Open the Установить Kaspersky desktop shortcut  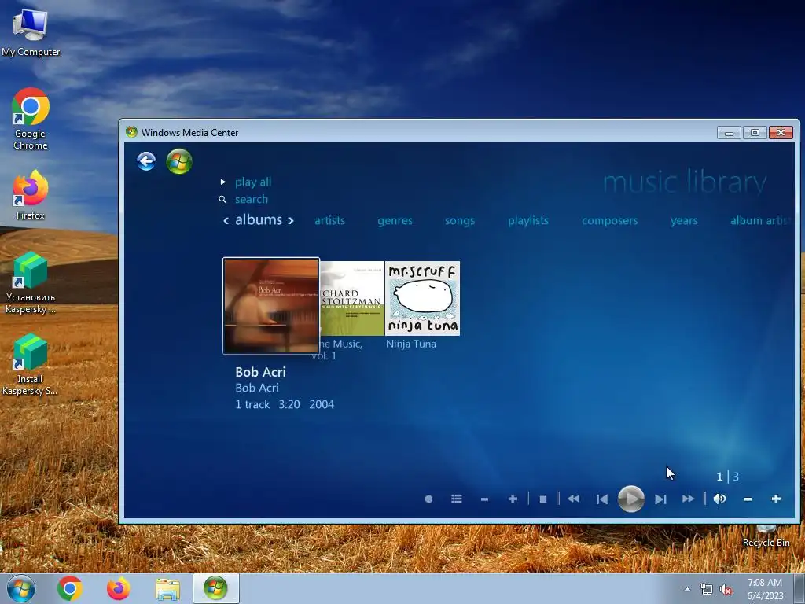tap(31, 282)
